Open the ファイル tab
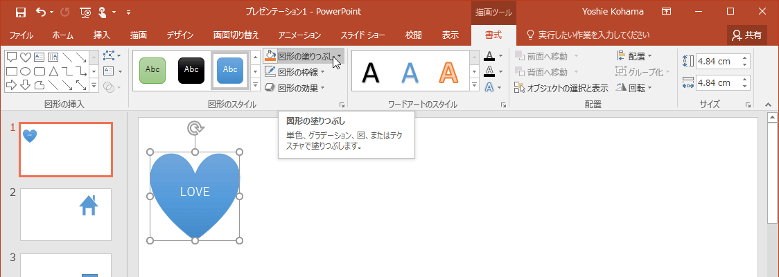779x277 pixels. (21, 35)
